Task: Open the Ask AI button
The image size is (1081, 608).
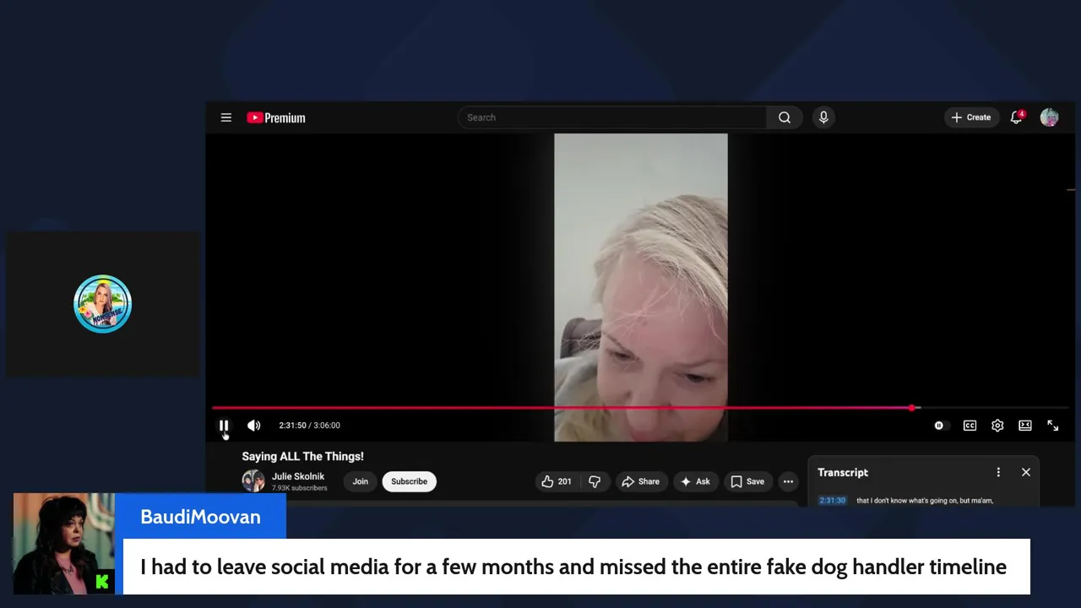Action: pos(696,481)
